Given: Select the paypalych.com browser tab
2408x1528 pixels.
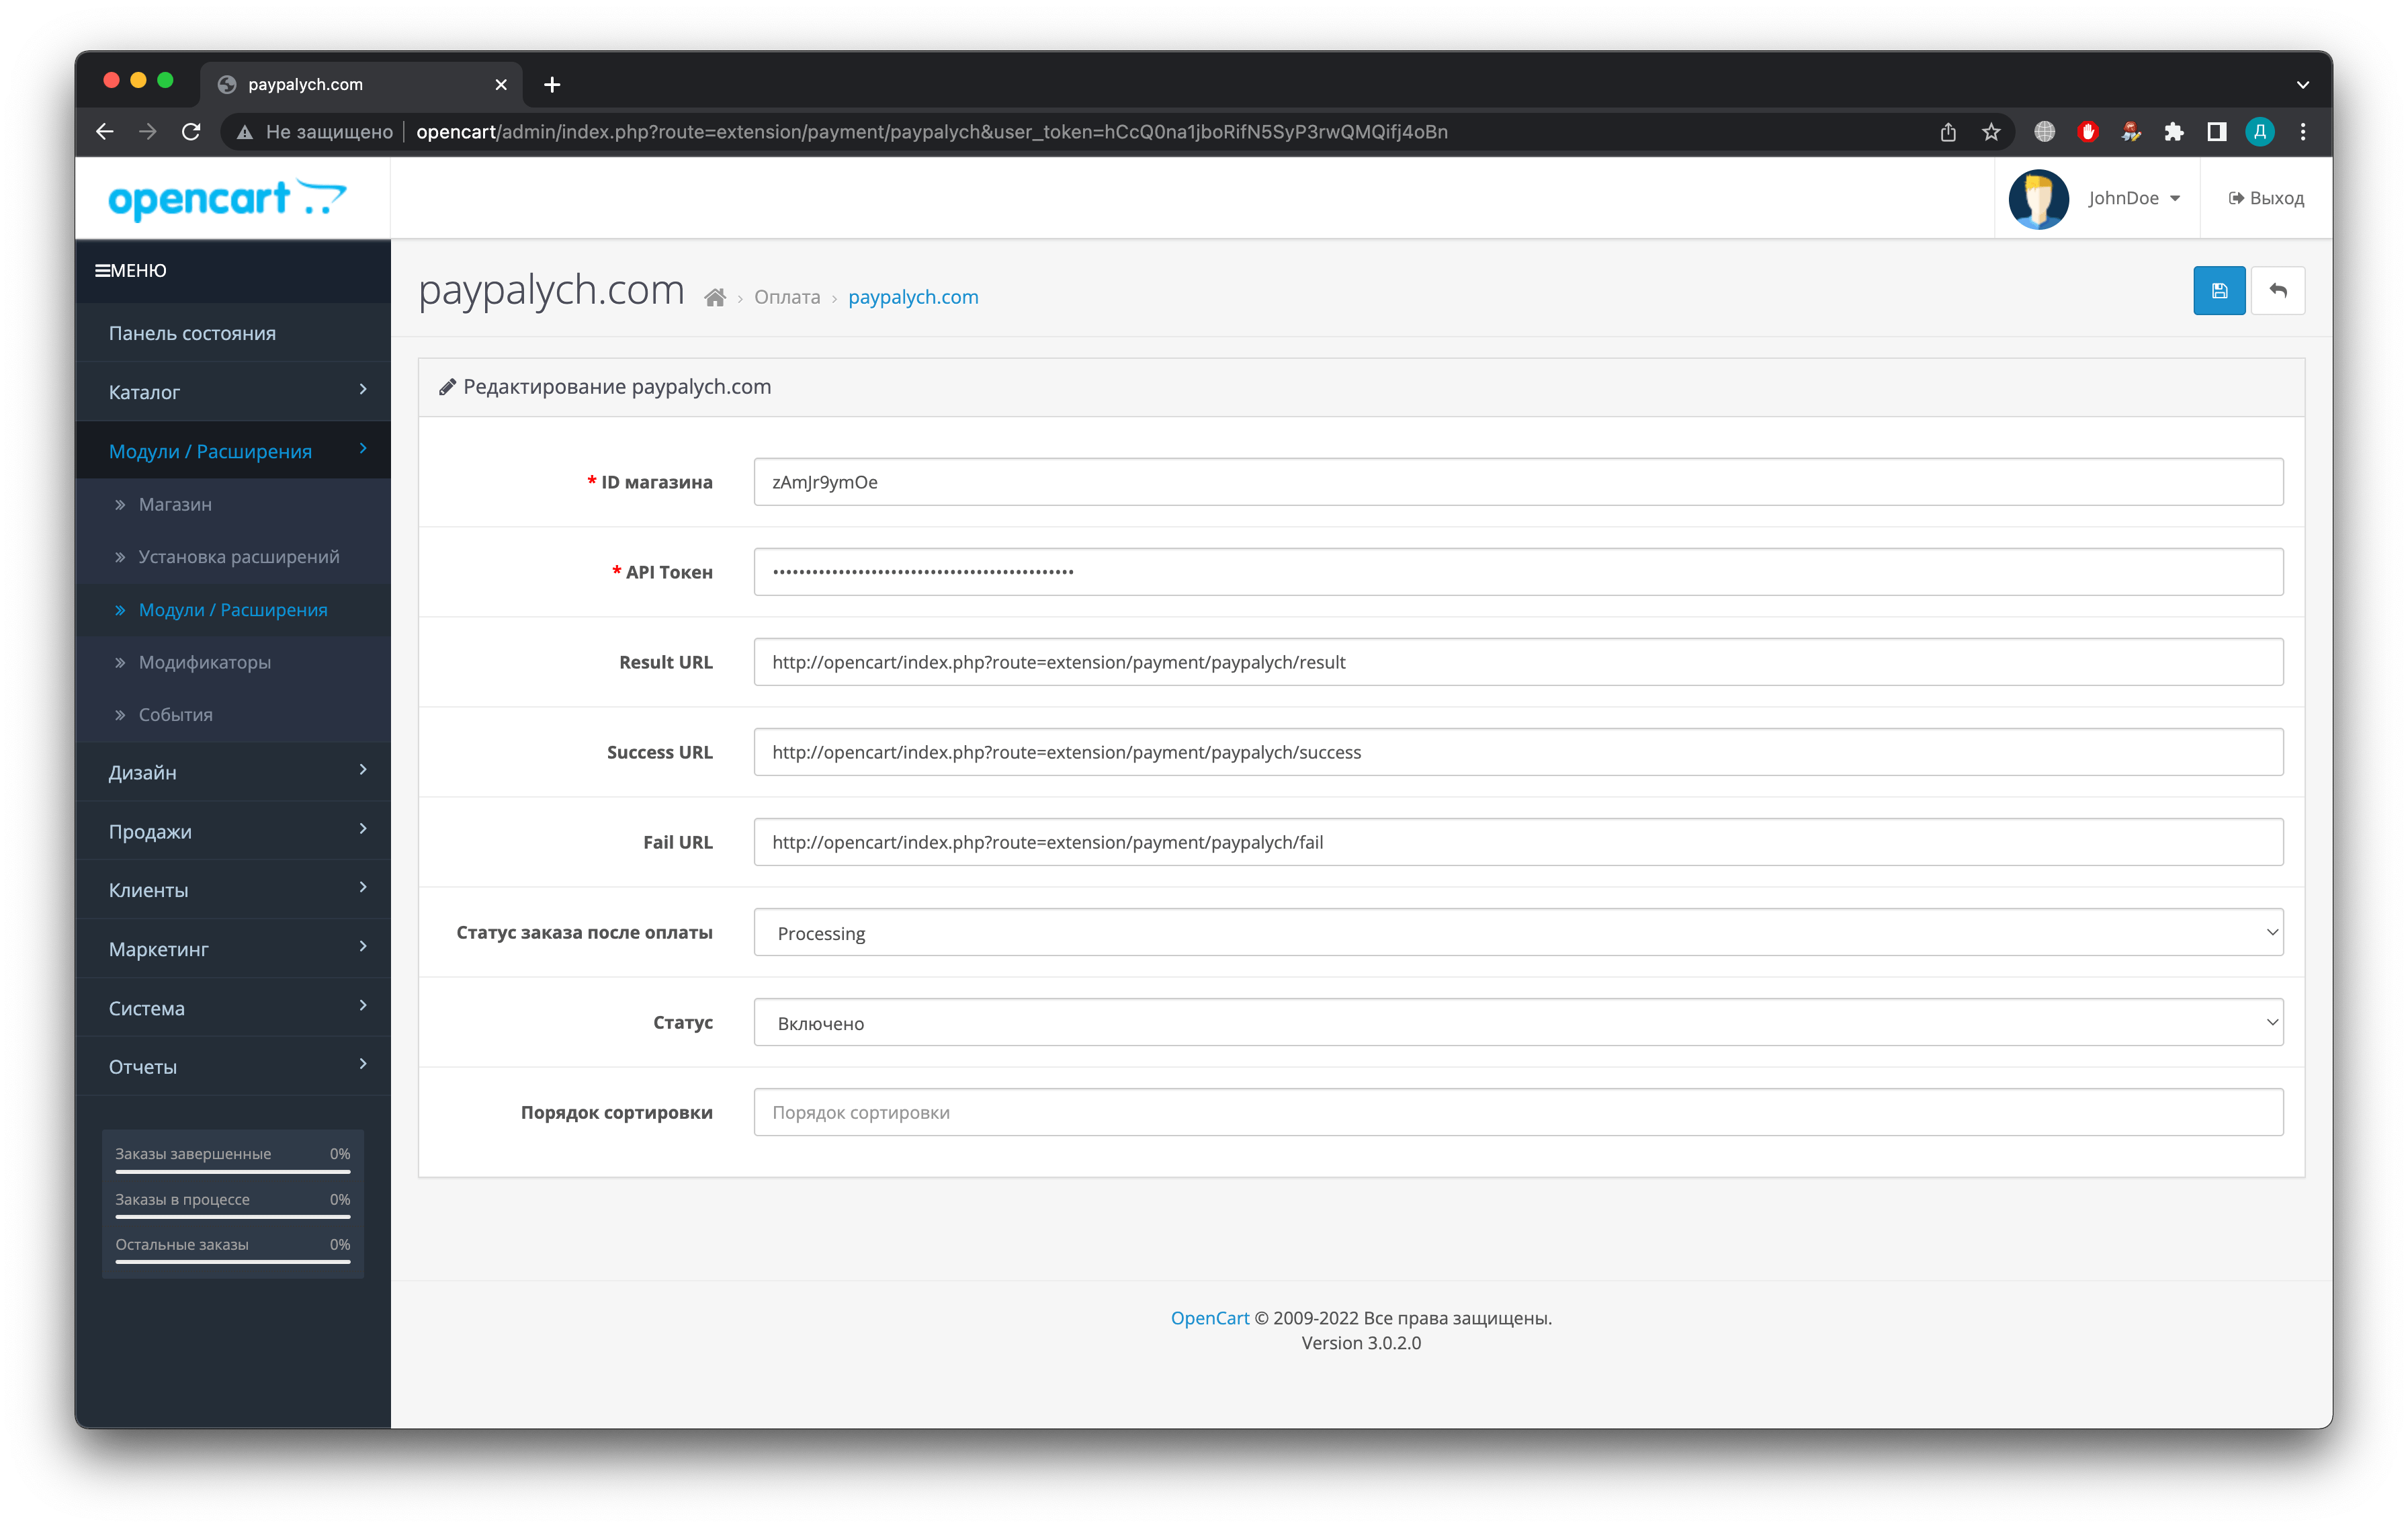Looking at the screenshot, I should click(x=361, y=85).
